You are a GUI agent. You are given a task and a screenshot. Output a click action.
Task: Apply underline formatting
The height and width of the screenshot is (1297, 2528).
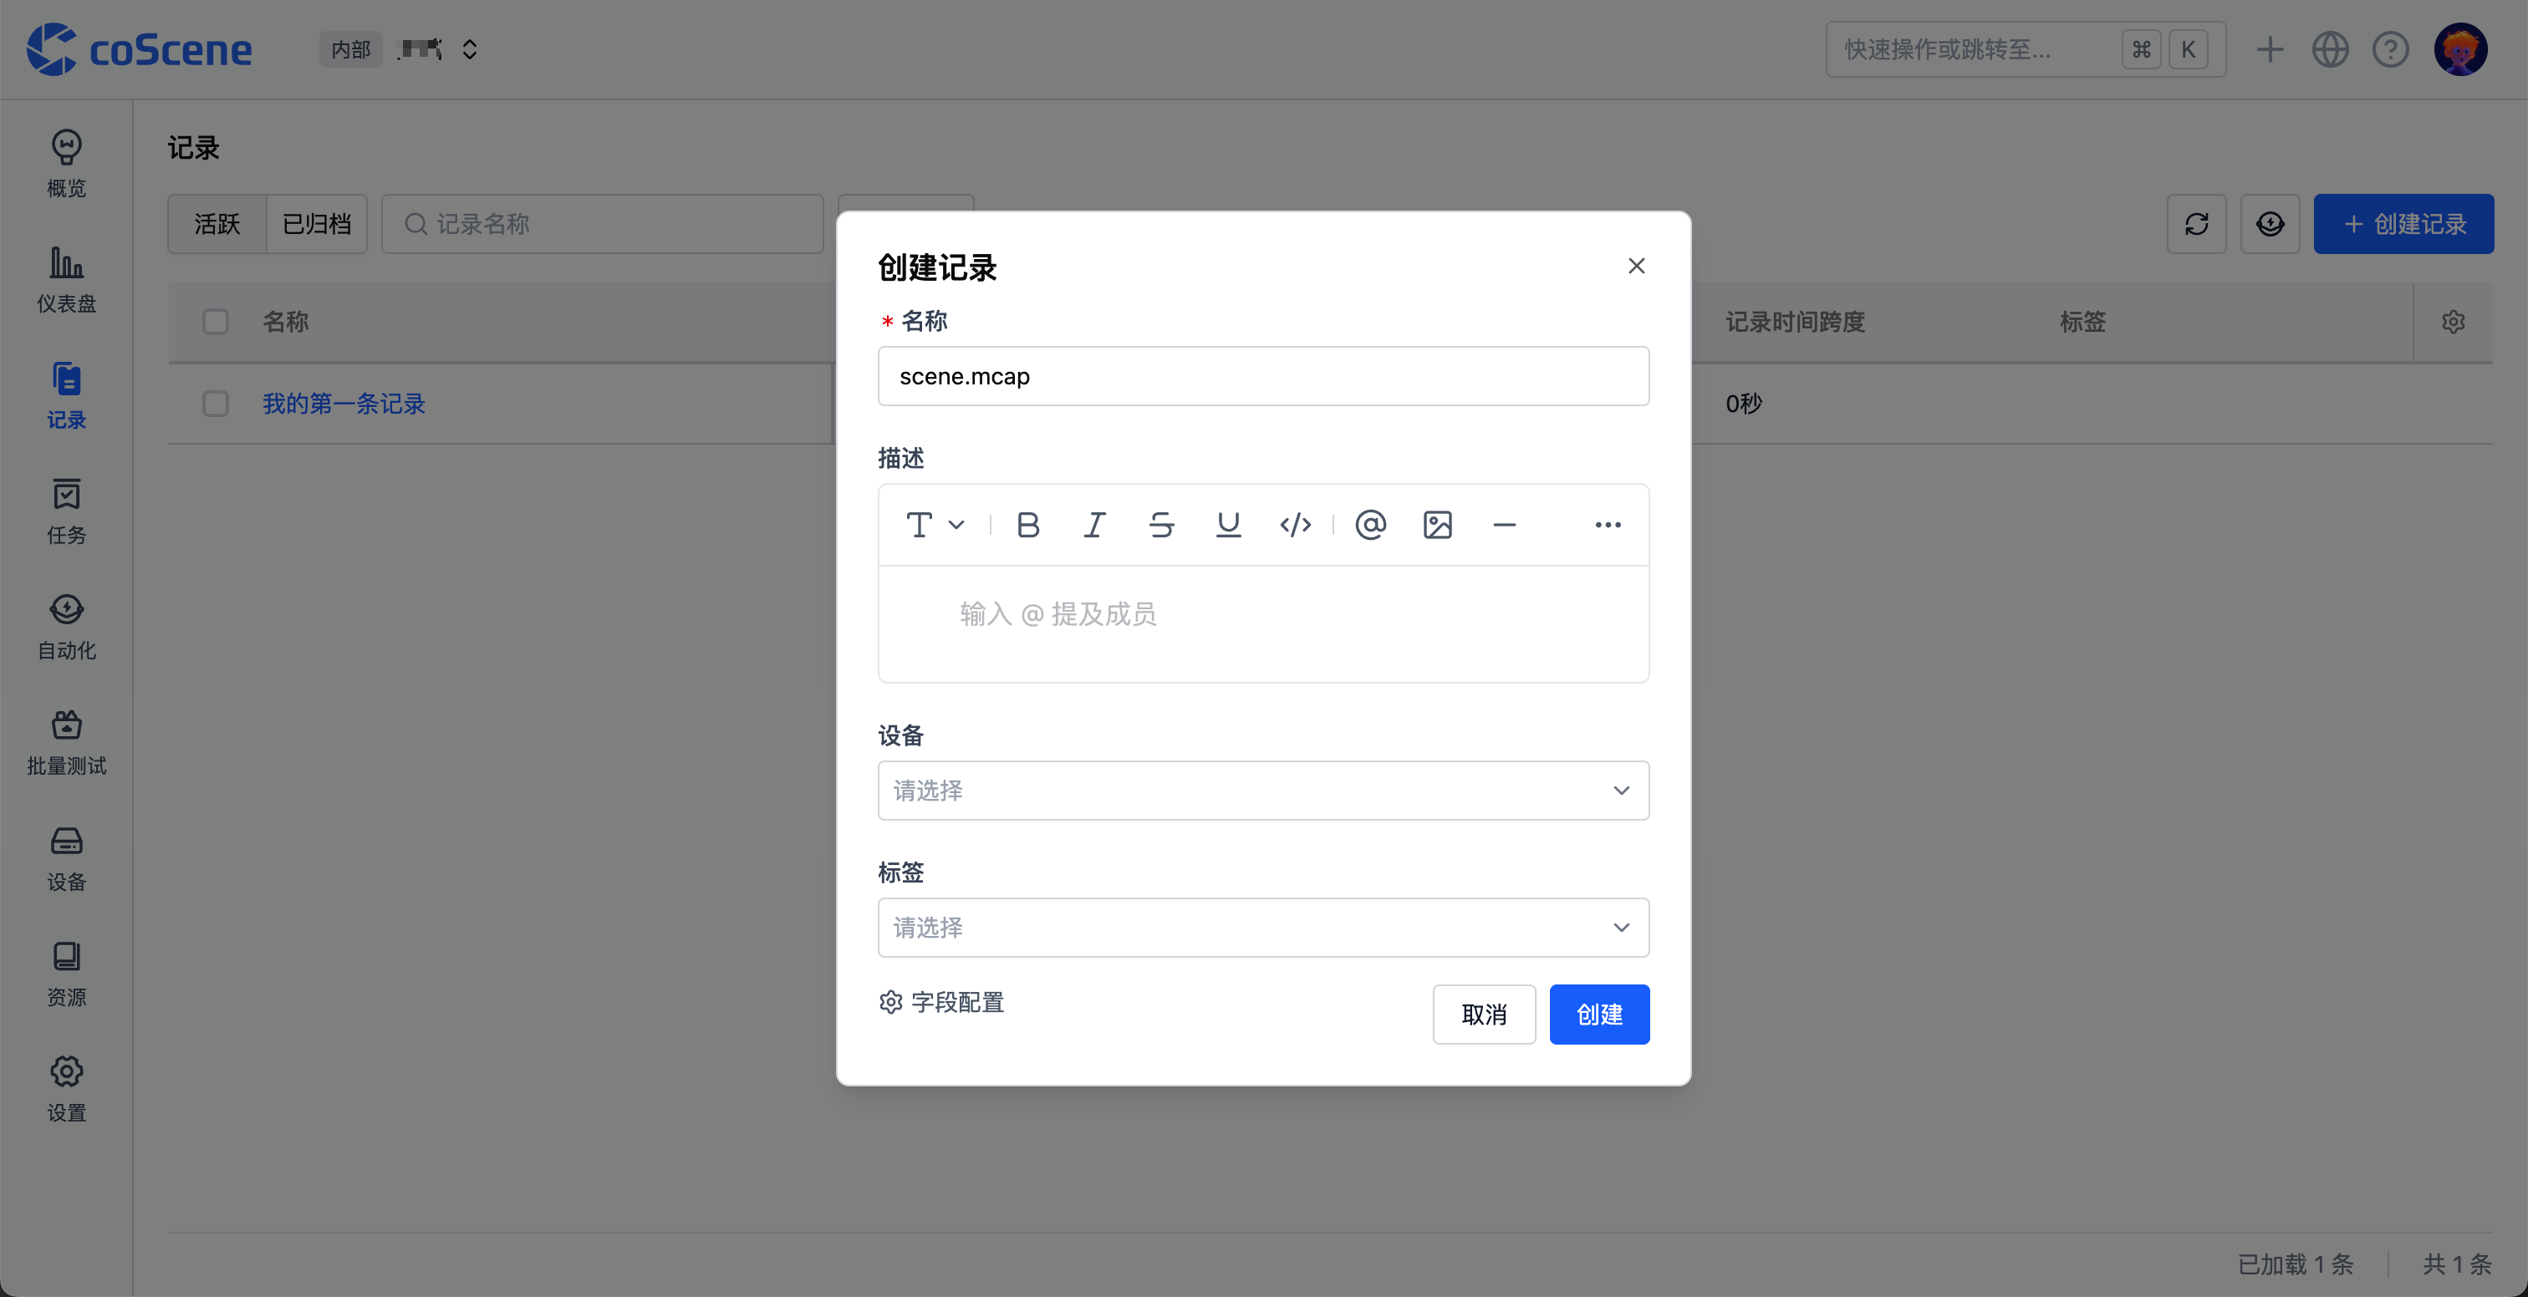point(1228,525)
